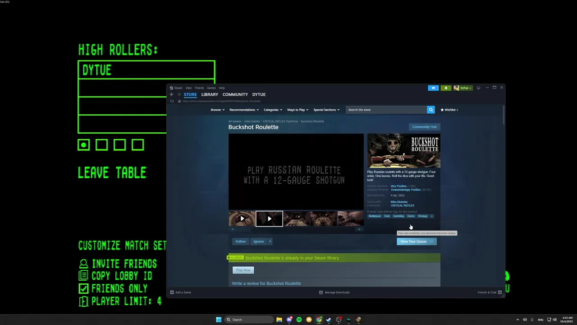Open Spotify from the taskbar
The width and height of the screenshot is (577, 325).
299,320
